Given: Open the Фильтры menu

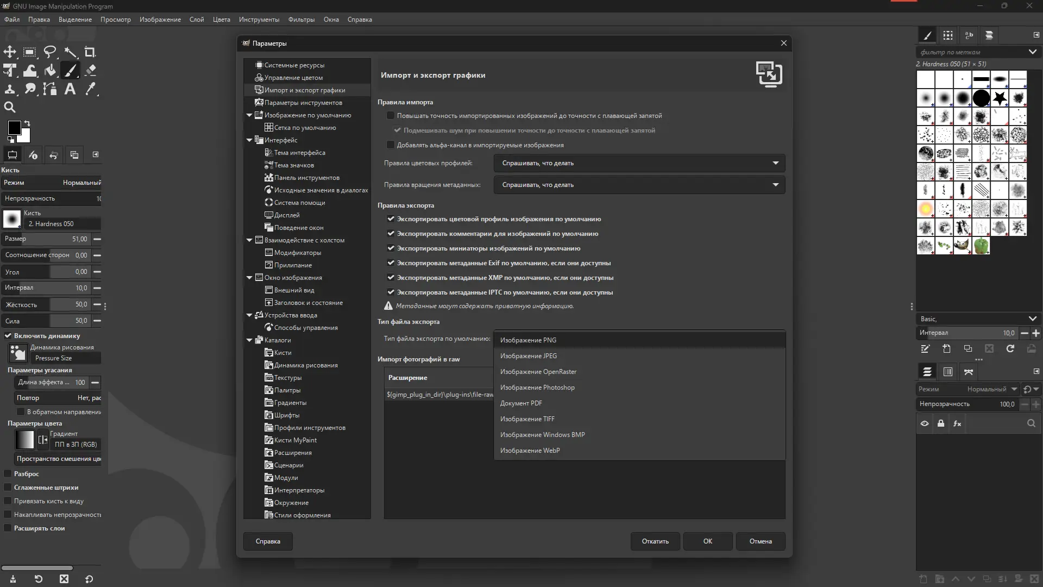Looking at the screenshot, I should tap(301, 20).
